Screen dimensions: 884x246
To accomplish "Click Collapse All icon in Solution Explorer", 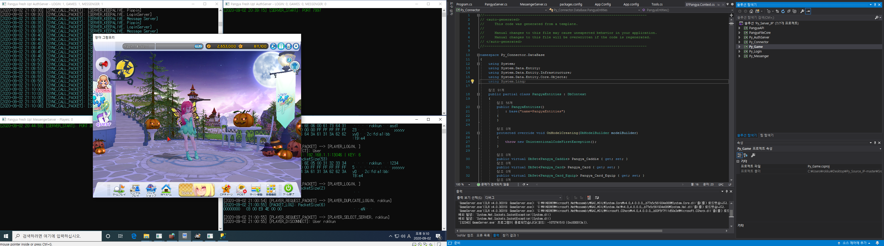I will [x=788, y=11].
